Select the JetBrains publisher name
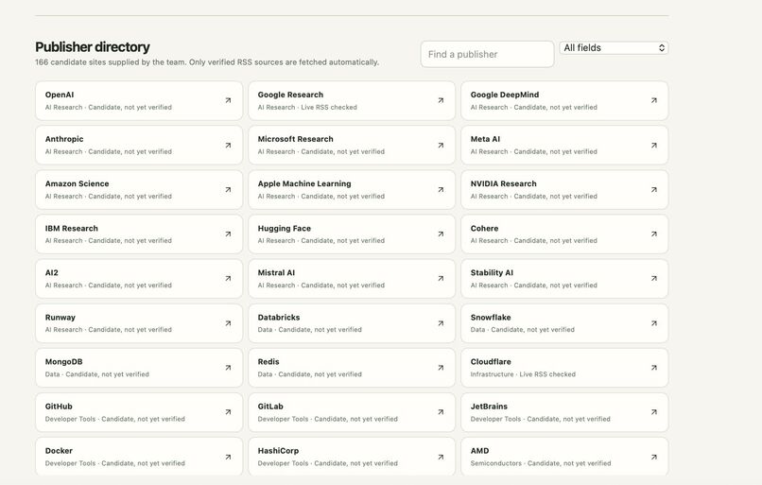Screen dimensions: 762x485 point(489,407)
